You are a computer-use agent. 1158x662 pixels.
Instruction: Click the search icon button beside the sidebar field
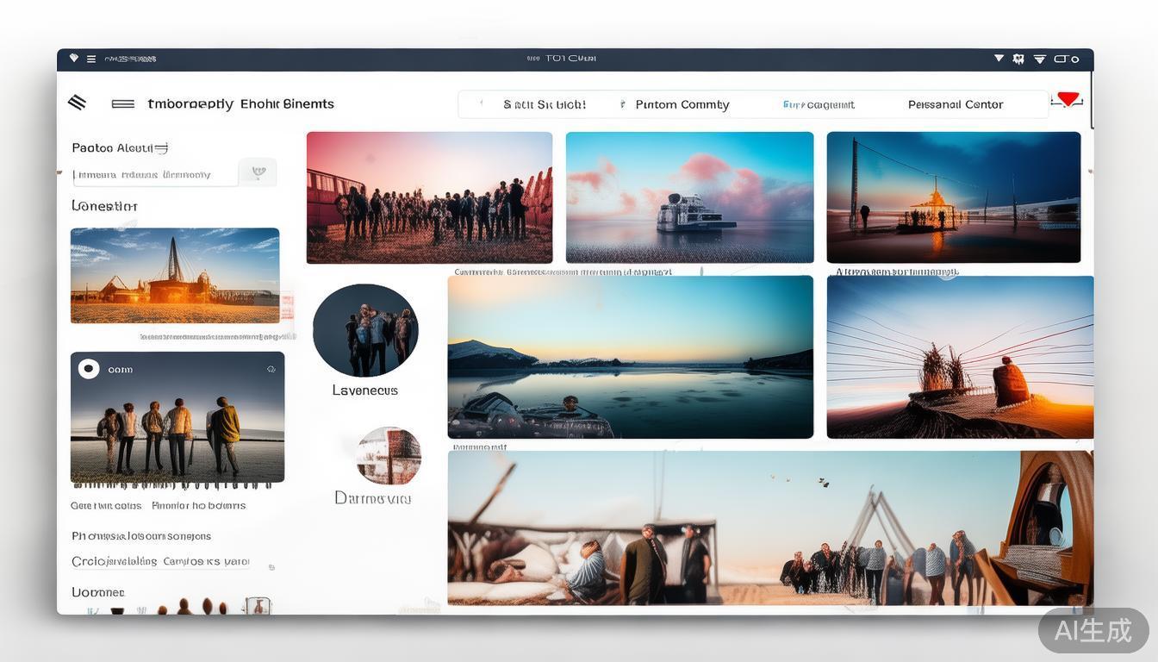tap(258, 172)
